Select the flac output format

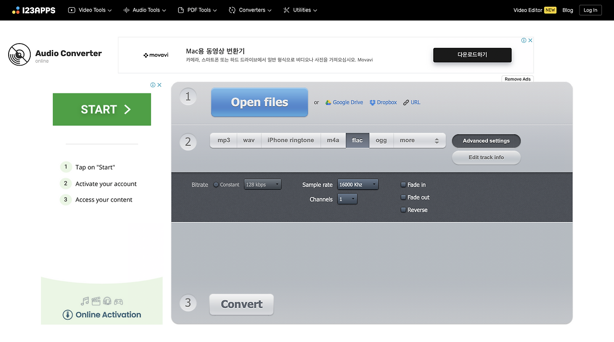[x=357, y=140]
